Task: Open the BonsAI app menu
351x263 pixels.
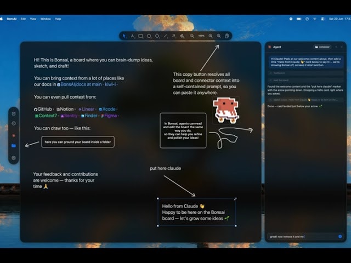Action: point(12,19)
